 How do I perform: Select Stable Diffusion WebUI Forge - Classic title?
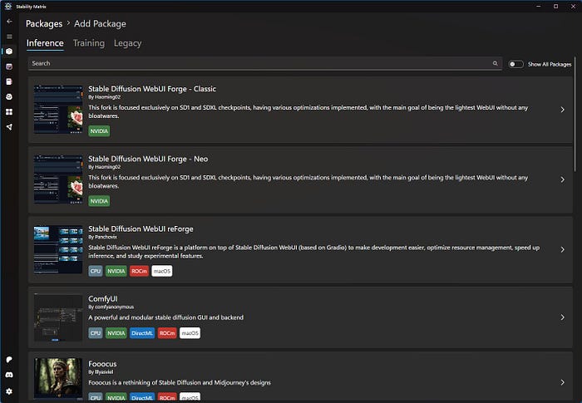[152, 89]
